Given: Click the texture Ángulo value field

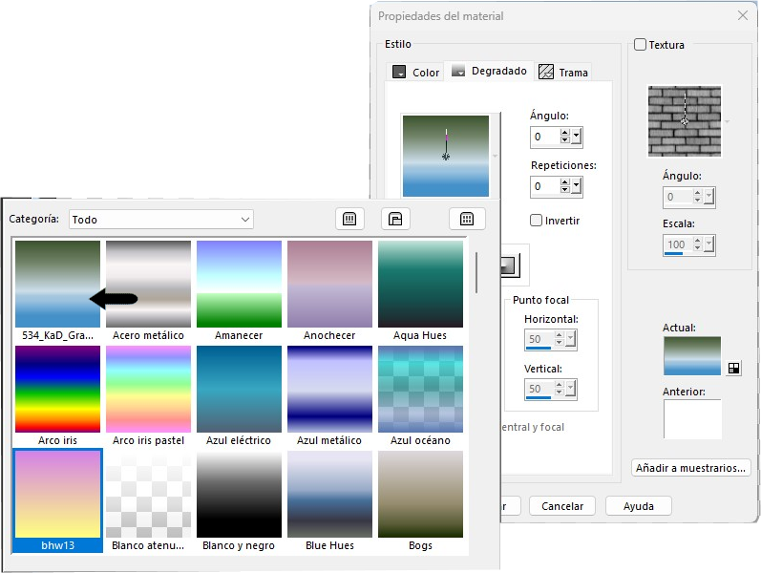Looking at the screenshot, I should (678, 197).
